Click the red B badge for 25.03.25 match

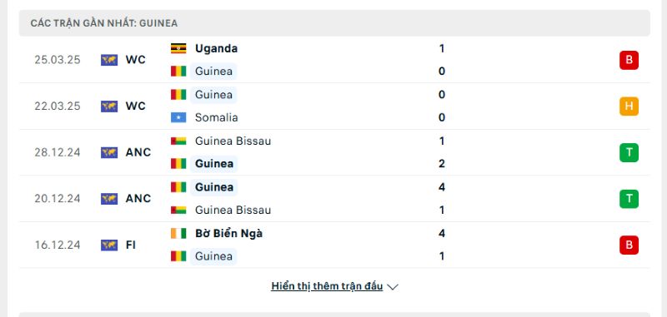629,60
